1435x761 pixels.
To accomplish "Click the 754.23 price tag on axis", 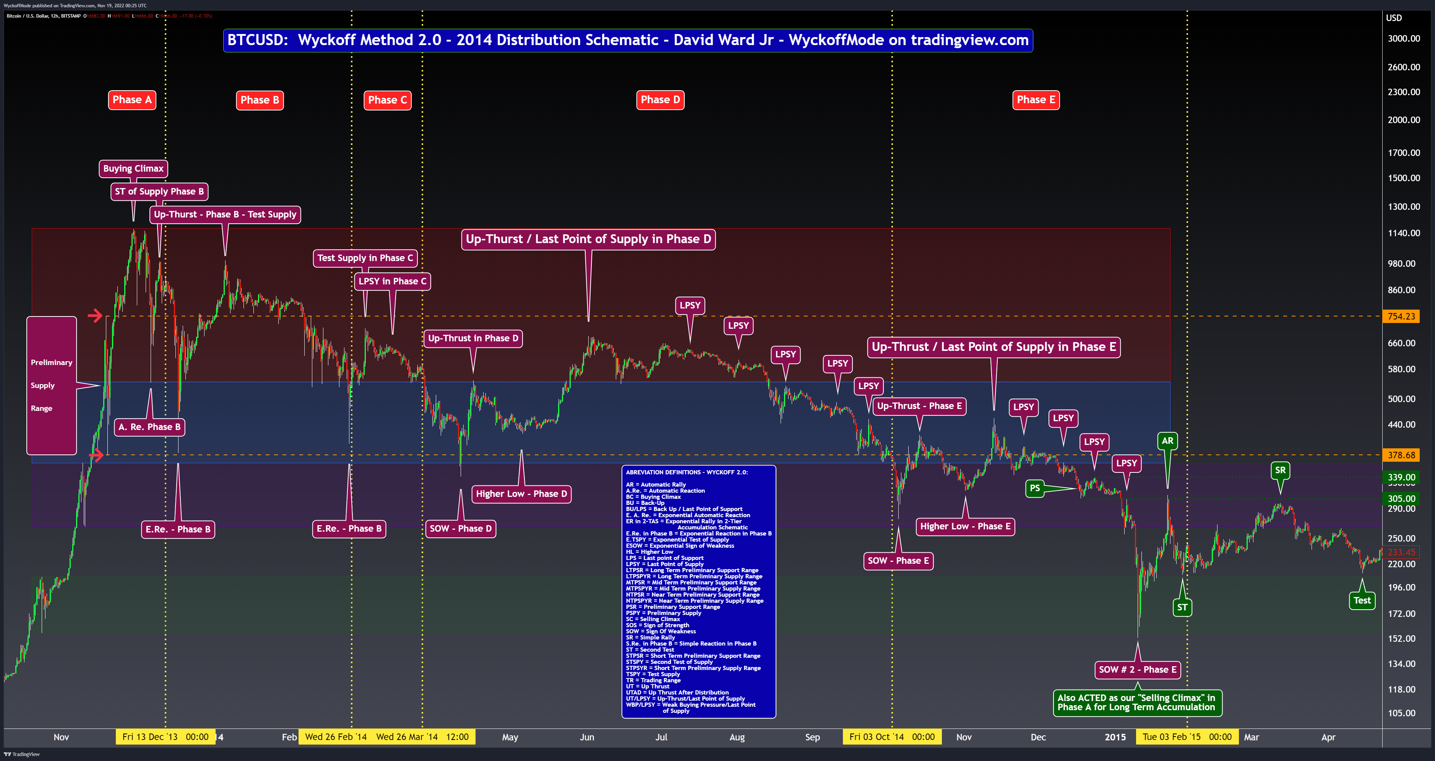I will (1401, 316).
